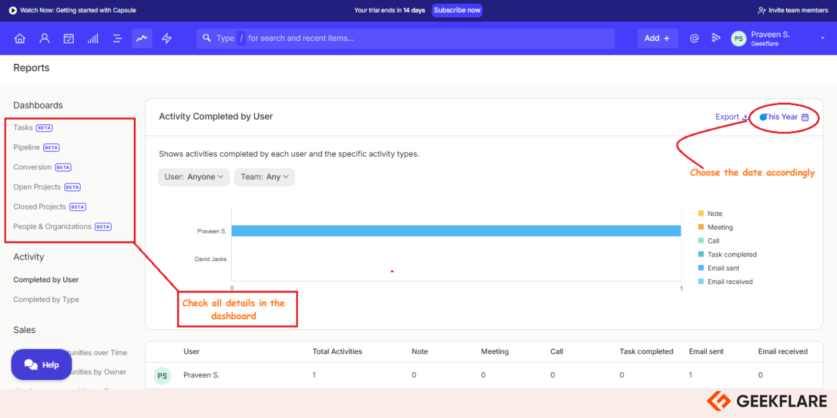The height and width of the screenshot is (418, 837).
Task: Open the Workflow automation lightning icon
Action: coord(167,38)
